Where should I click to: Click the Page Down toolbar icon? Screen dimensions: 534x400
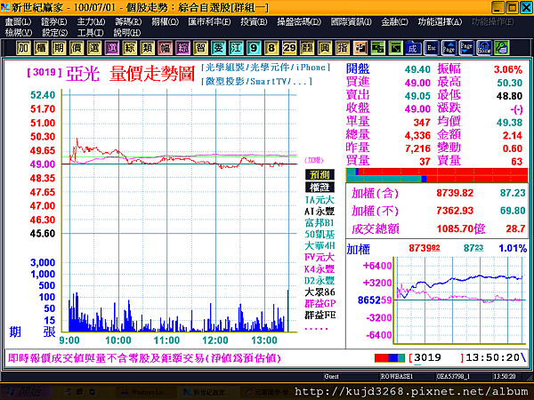click(466, 48)
